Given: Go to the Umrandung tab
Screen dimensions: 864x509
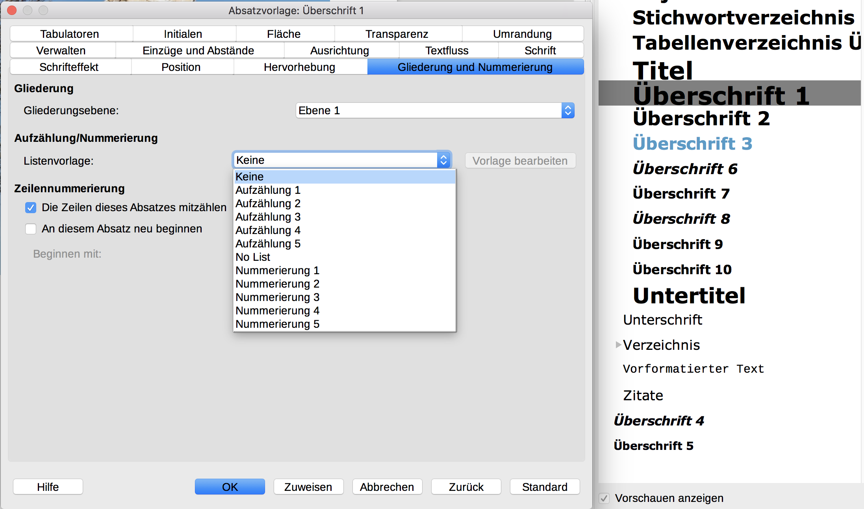Looking at the screenshot, I should (522, 34).
